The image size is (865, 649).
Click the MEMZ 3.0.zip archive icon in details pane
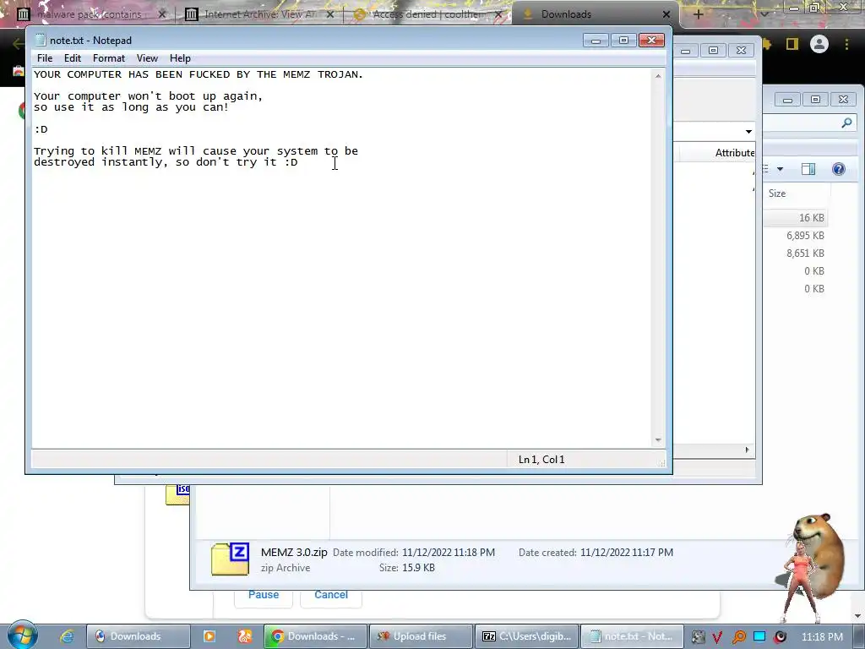pyautogui.click(x=230, y=559)
